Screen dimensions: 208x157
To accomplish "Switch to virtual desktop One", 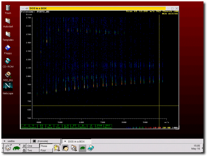I will pyautogui.click(x=33, y=146).
